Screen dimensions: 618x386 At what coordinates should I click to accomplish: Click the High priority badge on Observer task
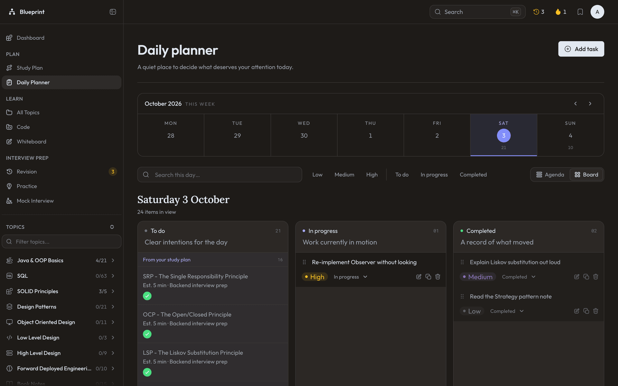(314, 277)
